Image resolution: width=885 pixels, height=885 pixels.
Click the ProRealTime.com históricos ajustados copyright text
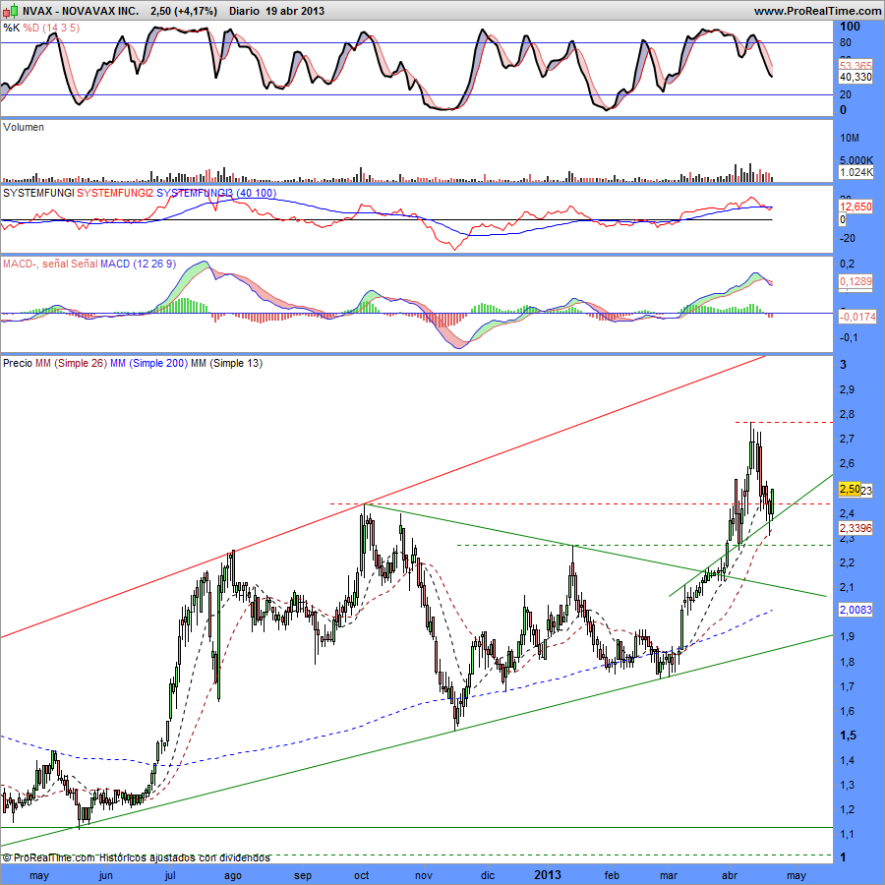point(136,857)
